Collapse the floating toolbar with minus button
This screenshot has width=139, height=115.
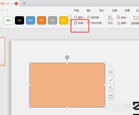[x=111, y=65]
